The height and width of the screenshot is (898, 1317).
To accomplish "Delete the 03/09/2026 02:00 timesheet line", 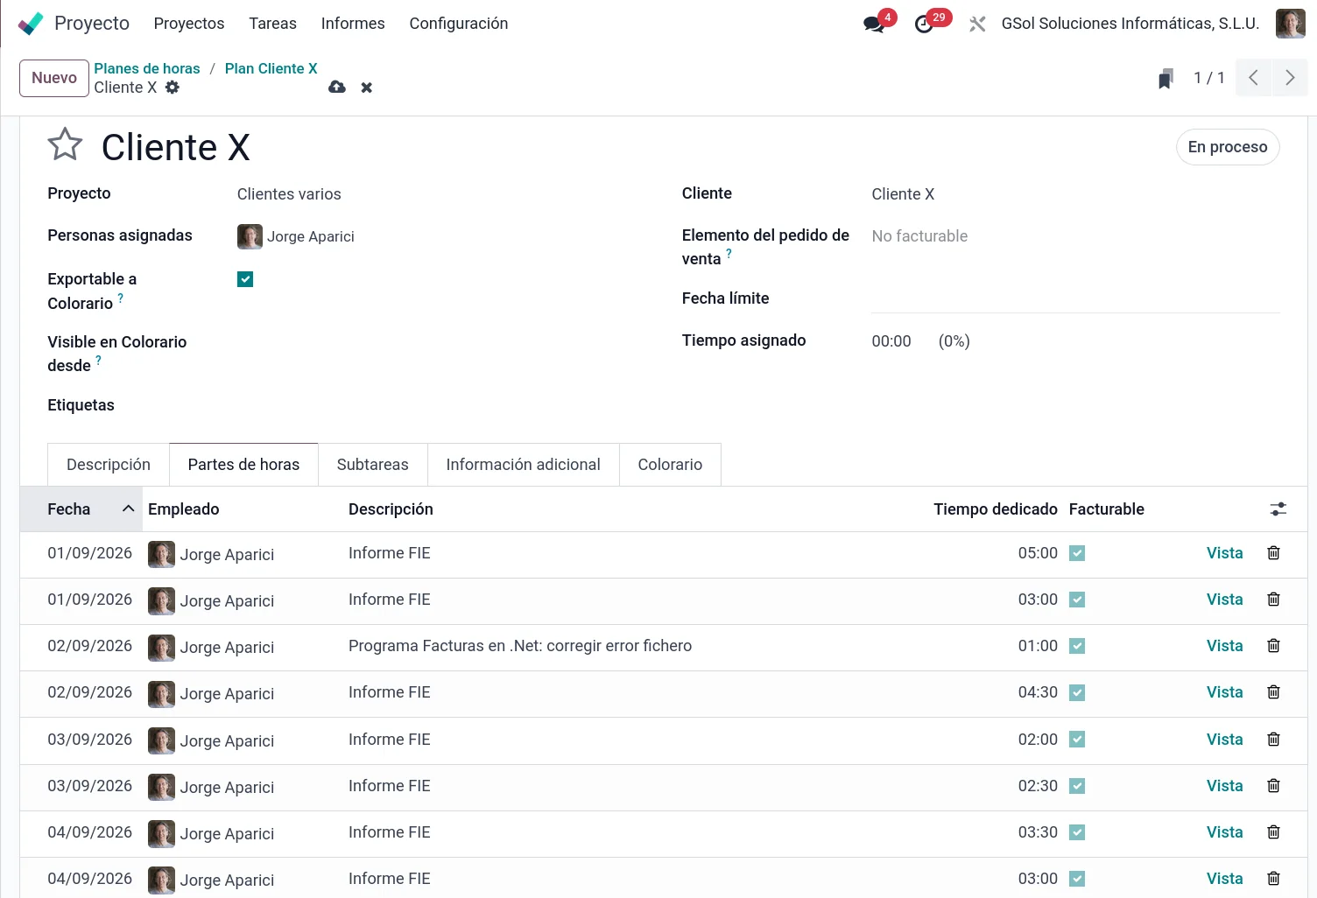I will coord(1274,740).
